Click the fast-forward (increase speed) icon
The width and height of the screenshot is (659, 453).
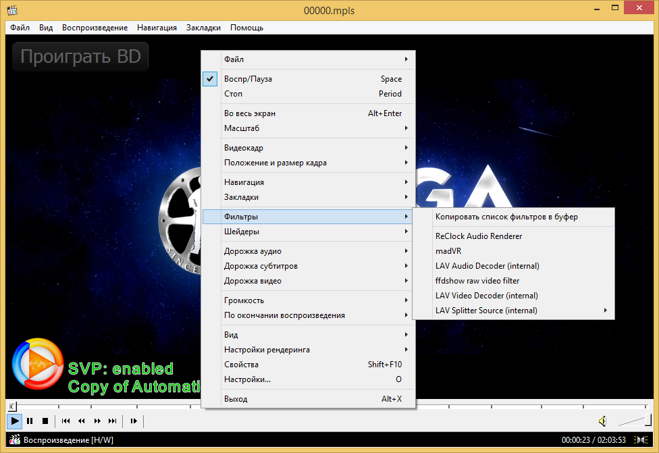(x=97, y=421)
